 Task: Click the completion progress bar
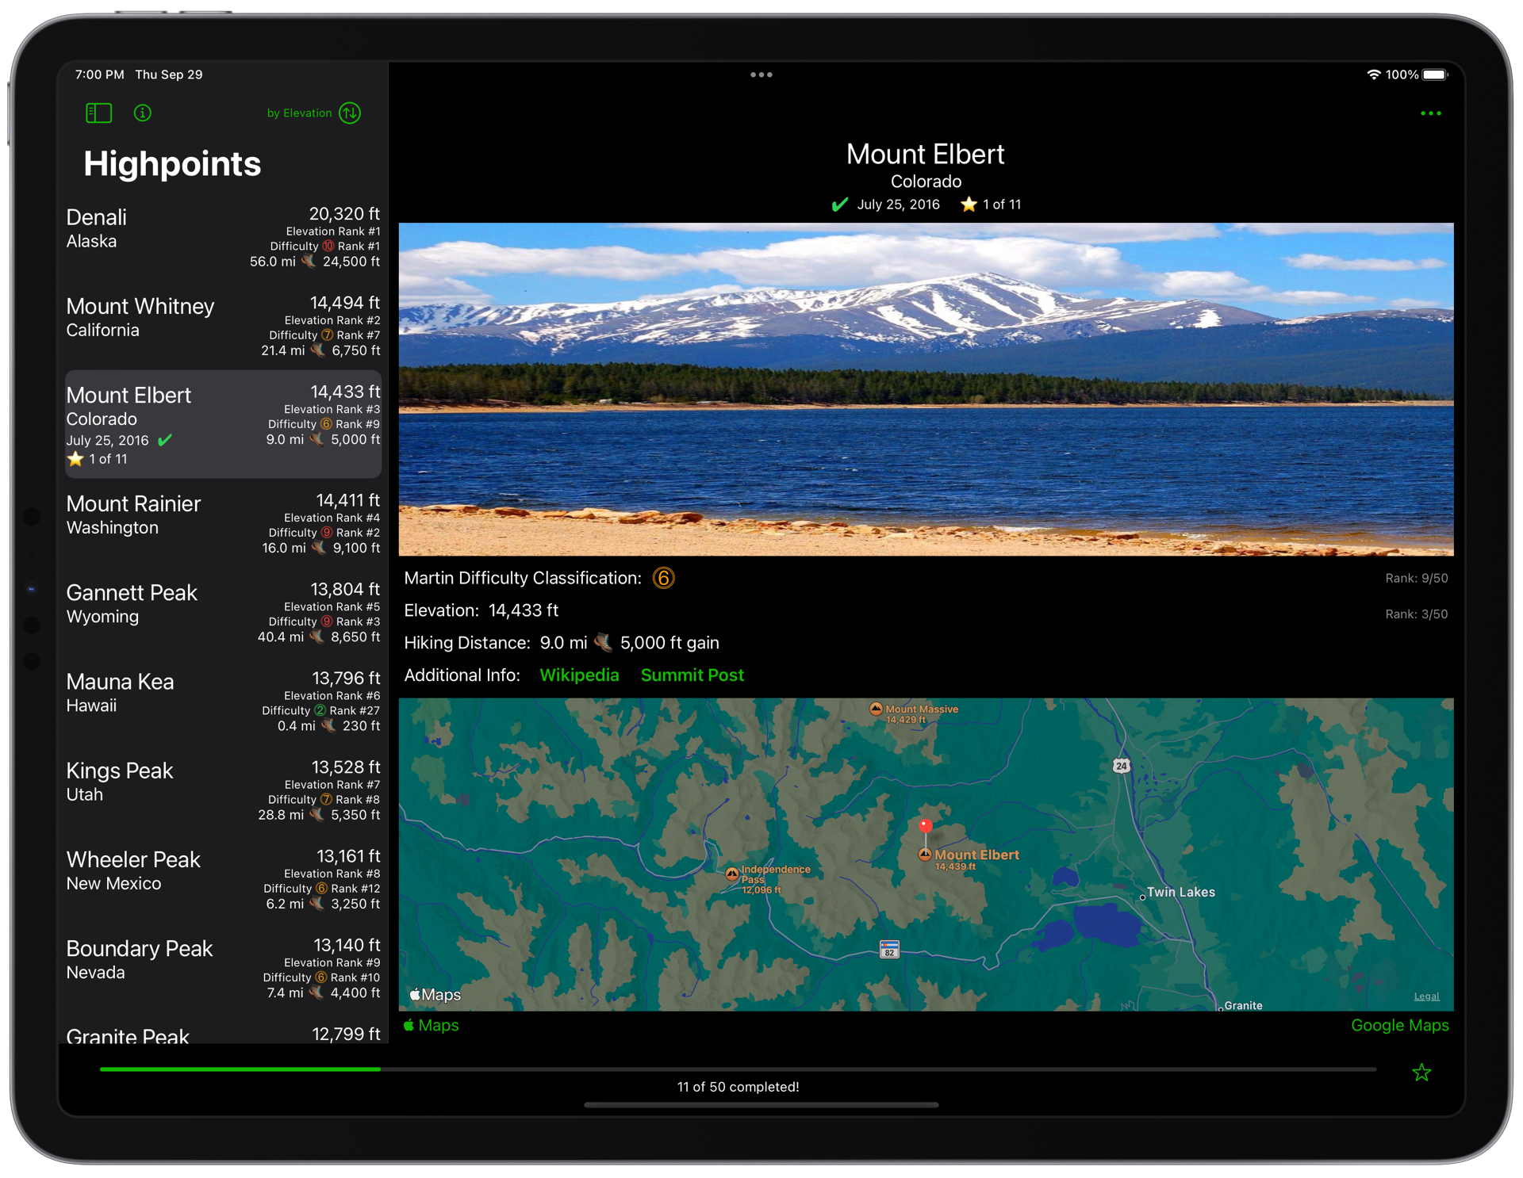(x=737, y=1069)
